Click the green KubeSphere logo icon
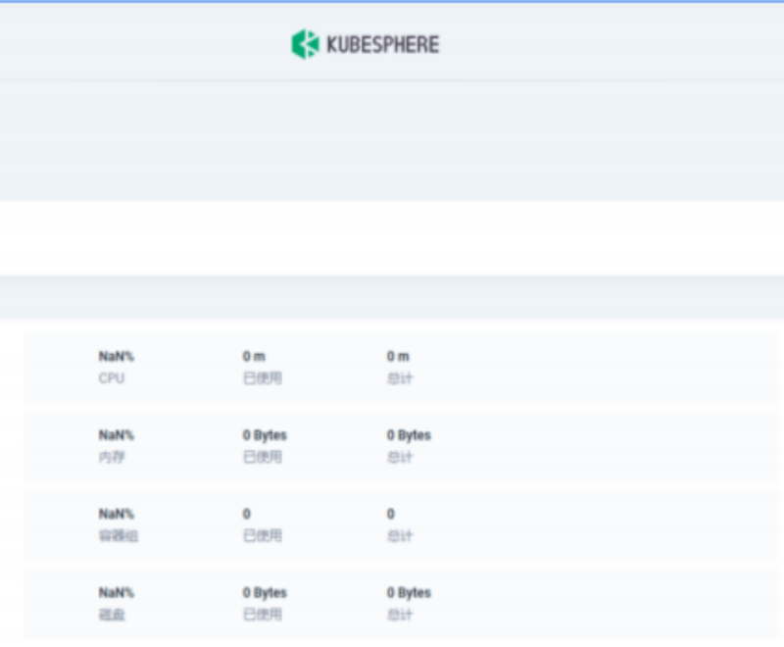784x647 pixels. pyautogui.click(x=306, y=44)
